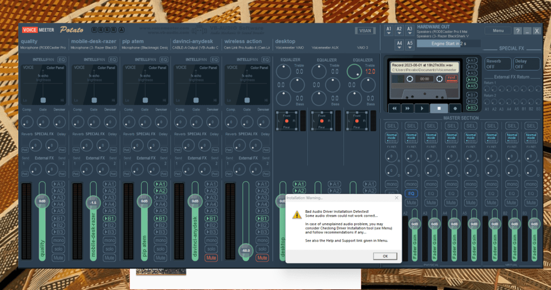Open A1 hardware out device dropdown
This screenshot has width=551, height=290.
click(389, 31)
